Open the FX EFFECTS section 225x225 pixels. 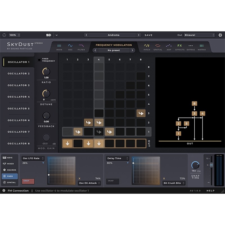[x=180, y=47]
